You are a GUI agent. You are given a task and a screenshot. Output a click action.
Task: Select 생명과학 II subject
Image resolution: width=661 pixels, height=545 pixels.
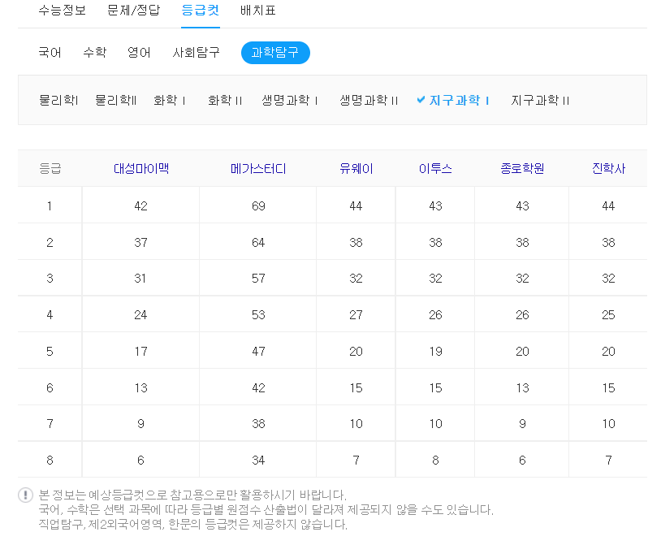tap(369, 101)
